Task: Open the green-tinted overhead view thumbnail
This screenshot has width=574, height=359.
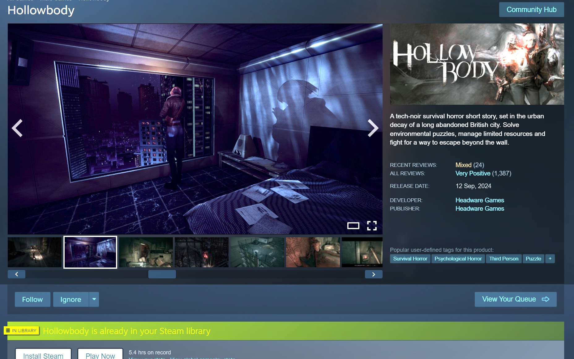Action: [x=257, y=252]
